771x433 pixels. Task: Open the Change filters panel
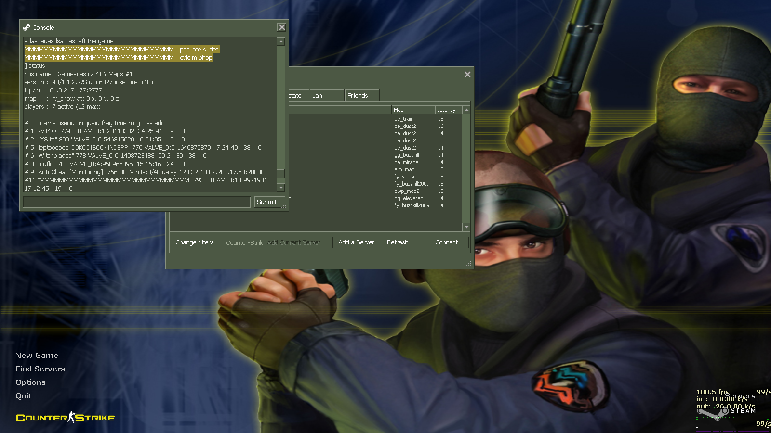coord(198,242)
